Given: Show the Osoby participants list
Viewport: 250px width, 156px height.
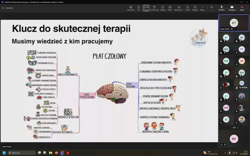Looking at the screenshot, I should [x=146, y=8].
